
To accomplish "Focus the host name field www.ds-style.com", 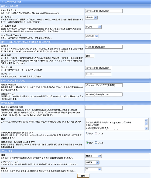I will click(x=104, y=47).
